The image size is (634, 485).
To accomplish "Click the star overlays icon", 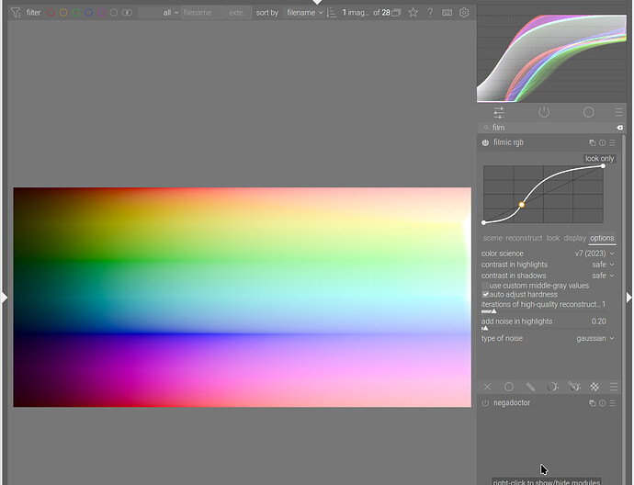I will tap(413, 13).
